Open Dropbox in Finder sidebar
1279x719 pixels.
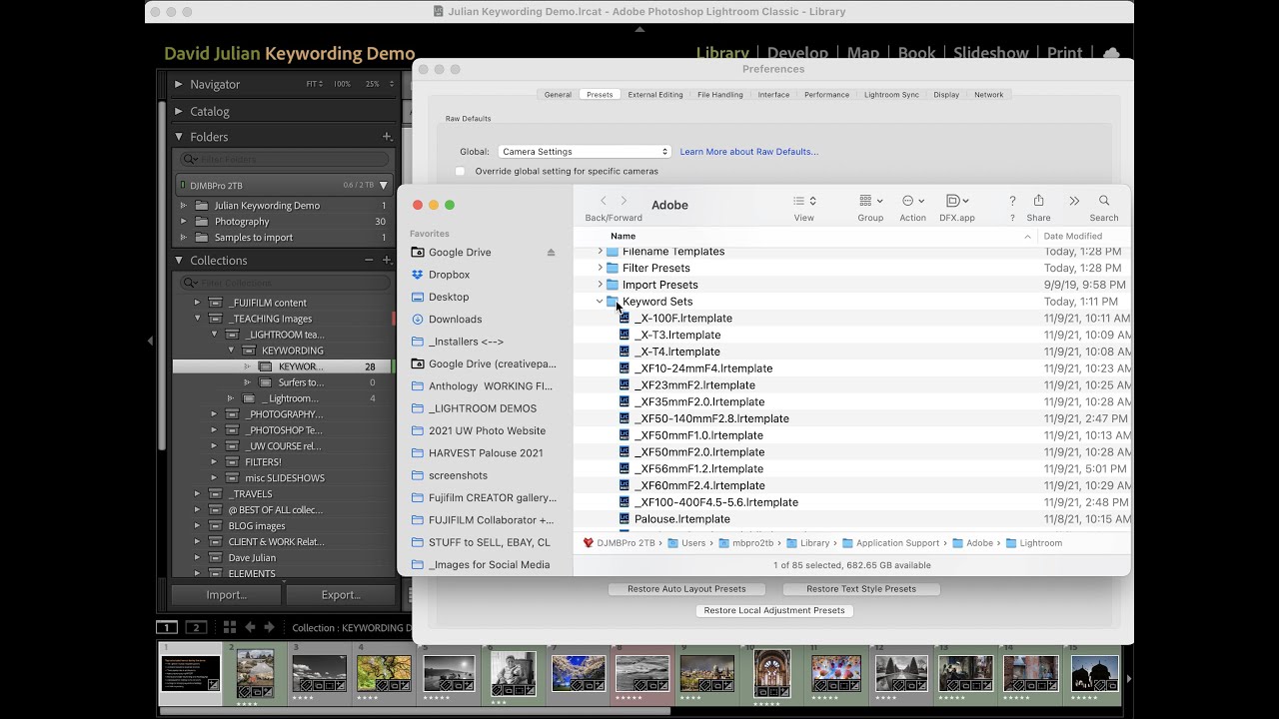(449, 275)
